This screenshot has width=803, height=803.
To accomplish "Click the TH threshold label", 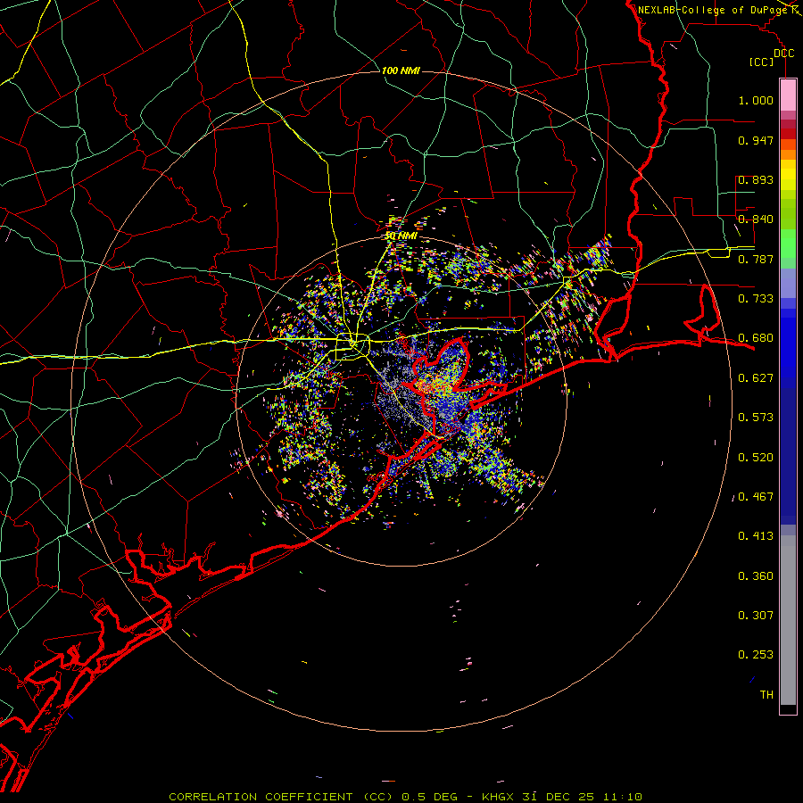I will point(766,695).
